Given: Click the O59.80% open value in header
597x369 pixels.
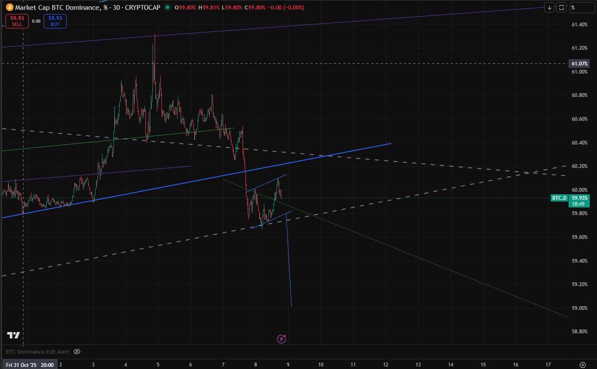Looking at the screenshot, I should pos(185,7).
